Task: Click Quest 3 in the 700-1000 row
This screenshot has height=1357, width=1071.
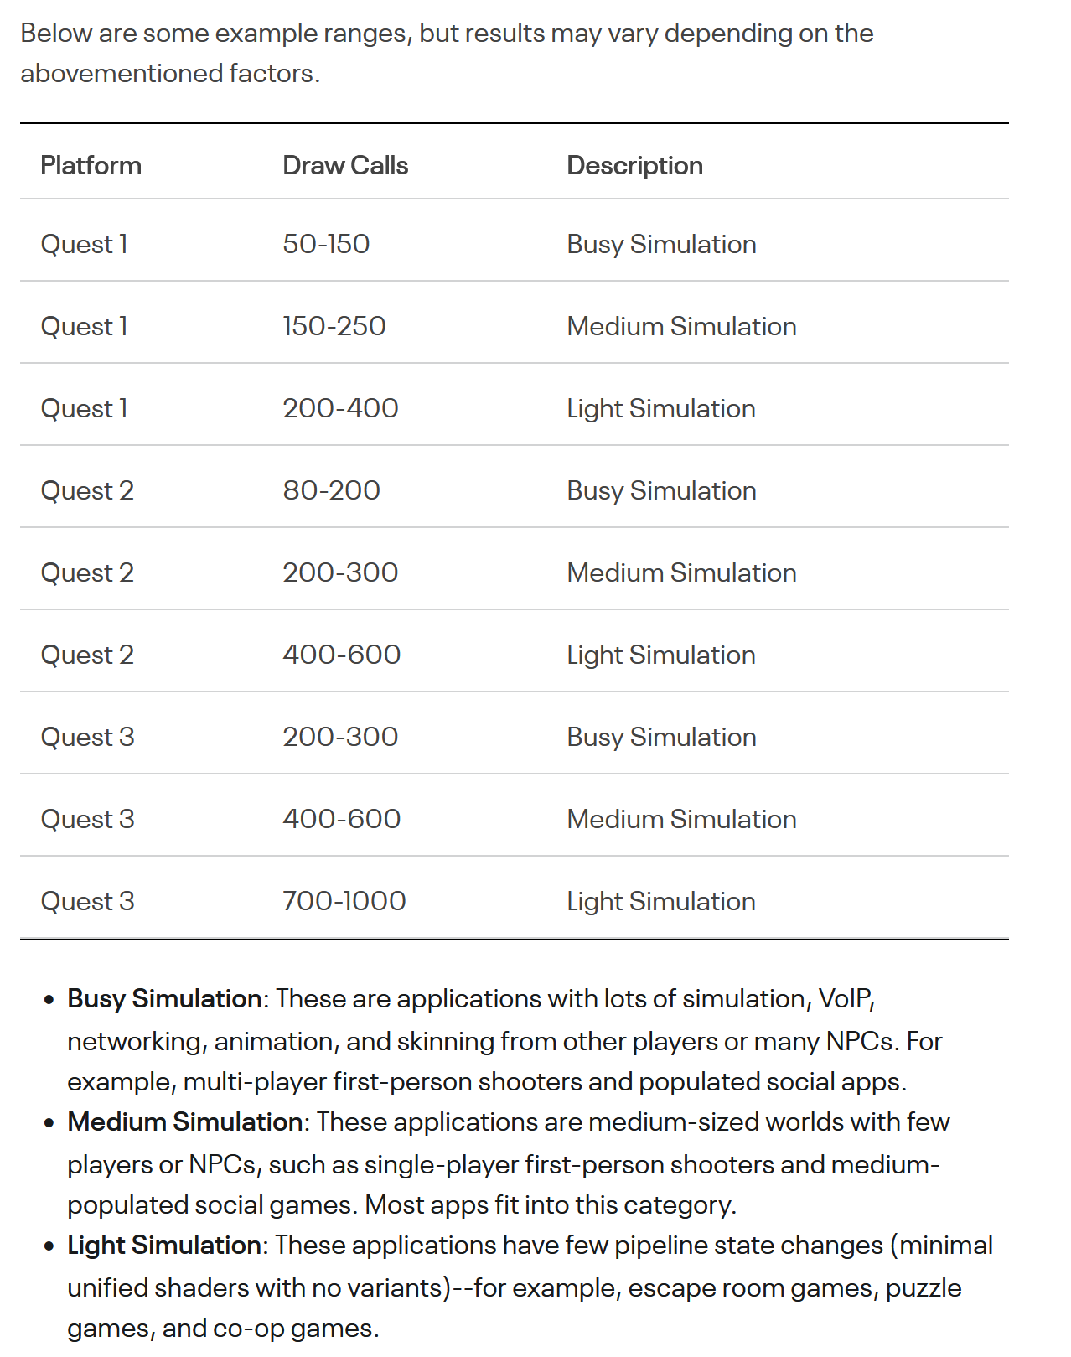Action: click(87, 901)
